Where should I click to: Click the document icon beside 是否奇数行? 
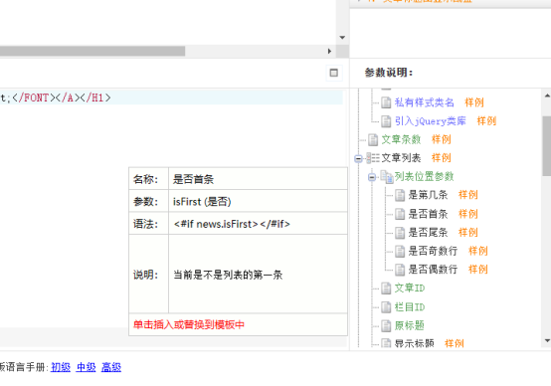(400, 251)
